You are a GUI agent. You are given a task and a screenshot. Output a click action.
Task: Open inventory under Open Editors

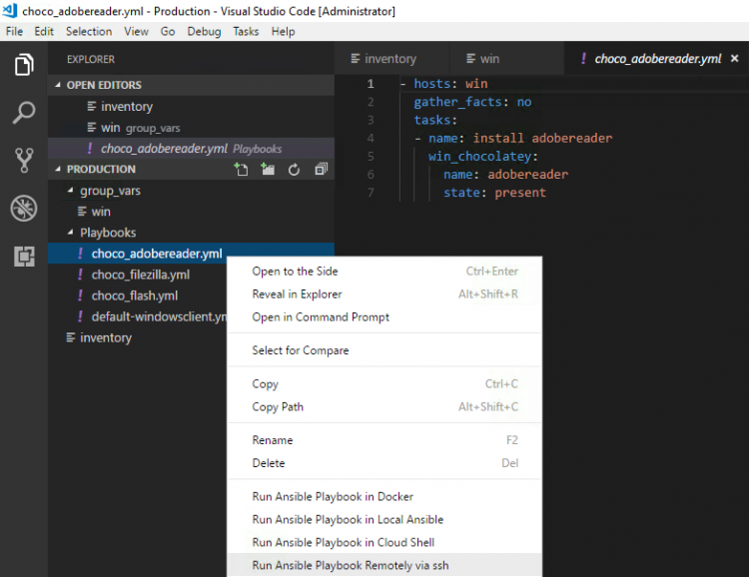click(x=191, y=107)
